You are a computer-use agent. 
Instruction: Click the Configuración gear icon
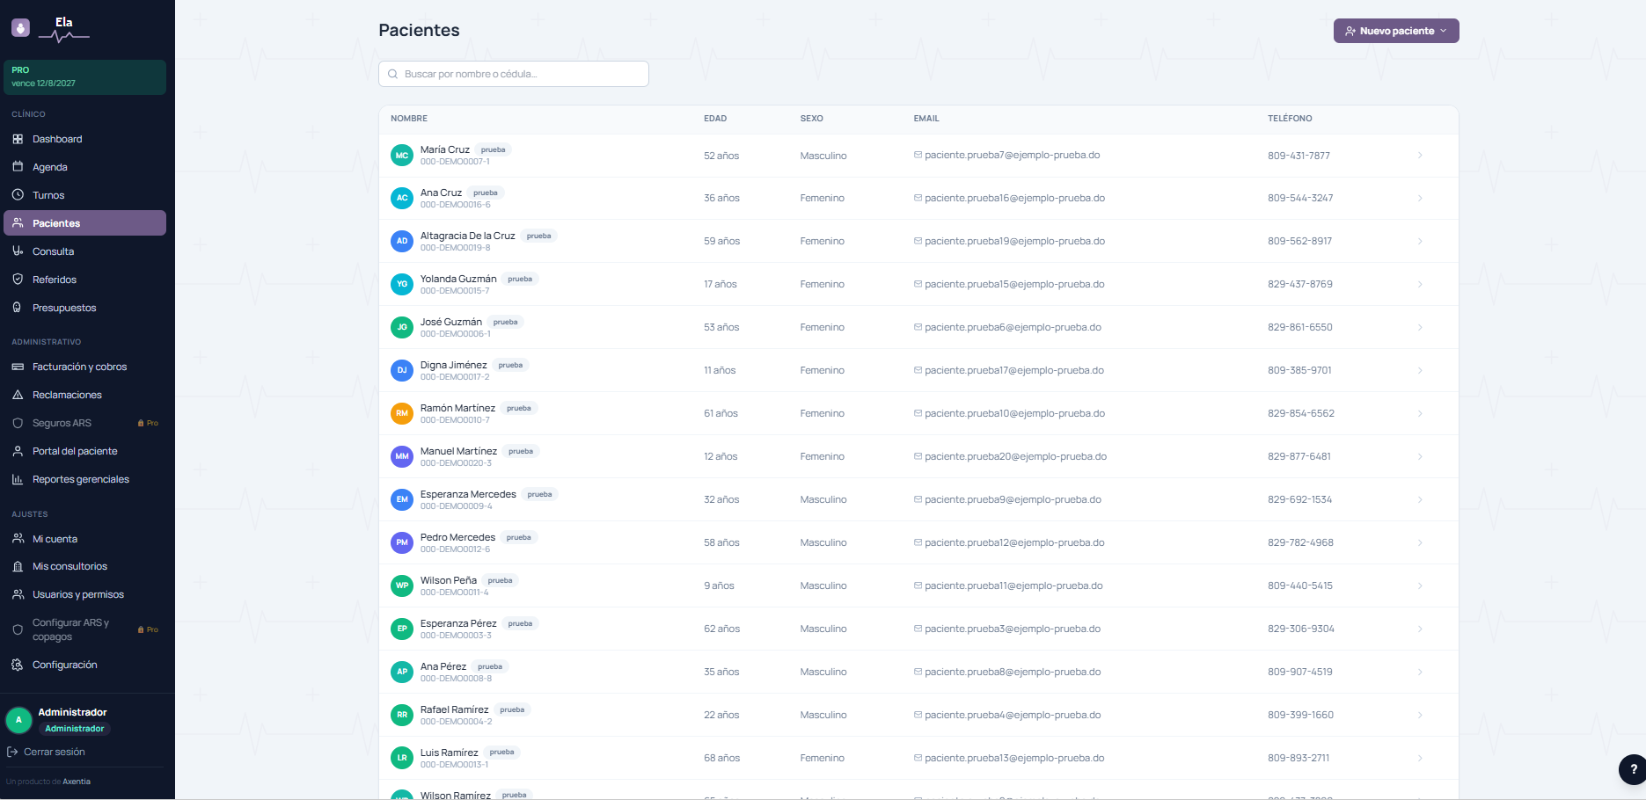point(18,665)
